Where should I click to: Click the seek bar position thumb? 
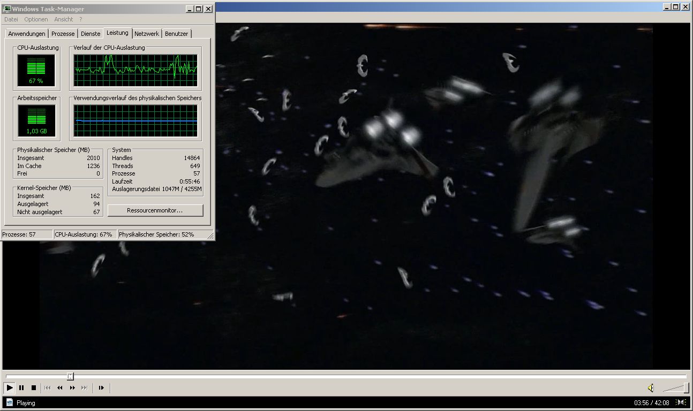[70, 377]
